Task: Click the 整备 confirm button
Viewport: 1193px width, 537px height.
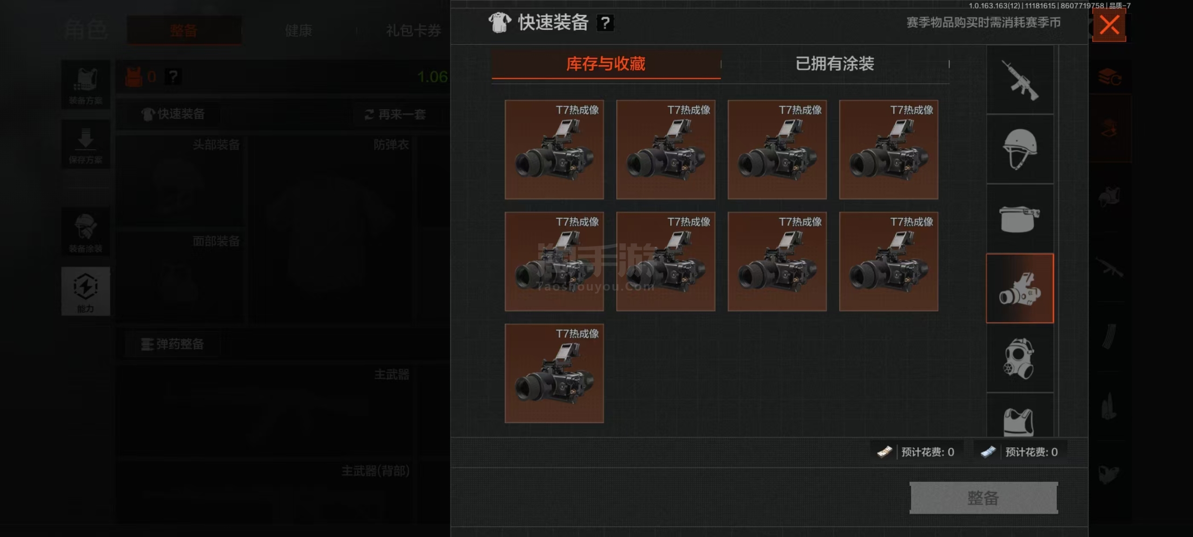Action: (983, 498)
